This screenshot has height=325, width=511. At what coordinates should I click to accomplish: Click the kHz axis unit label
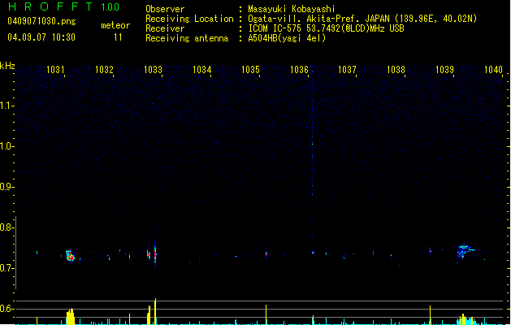click(x=7, y=66)
